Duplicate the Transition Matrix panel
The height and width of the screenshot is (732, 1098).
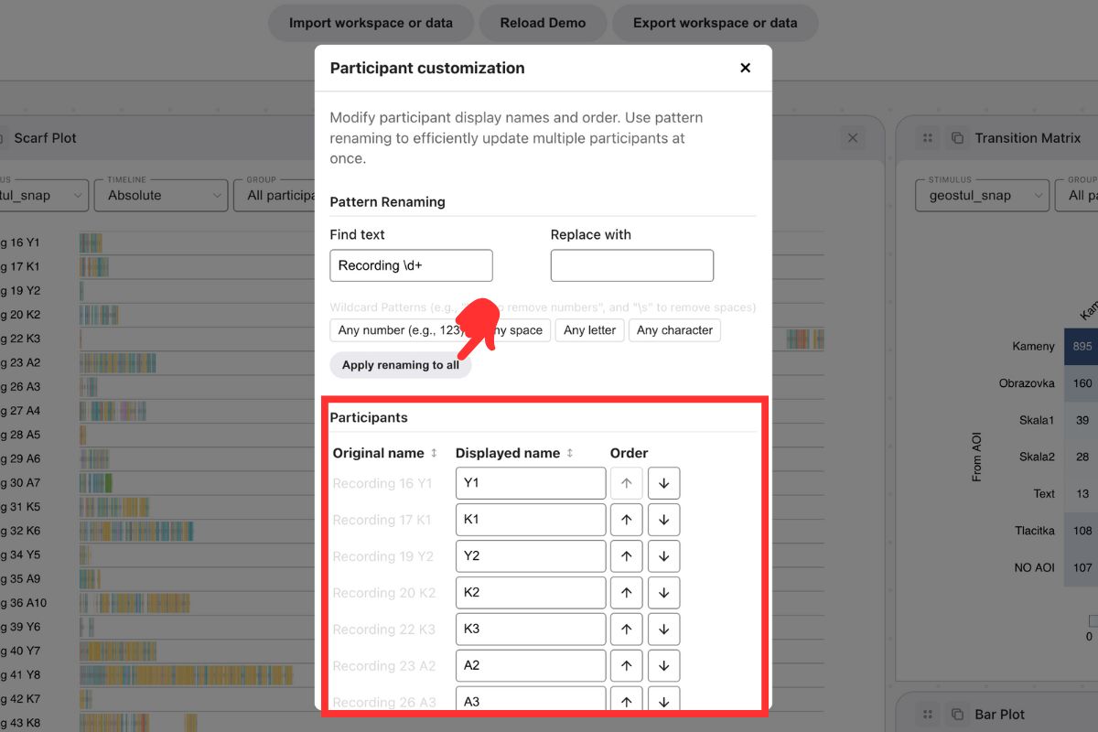957,137
